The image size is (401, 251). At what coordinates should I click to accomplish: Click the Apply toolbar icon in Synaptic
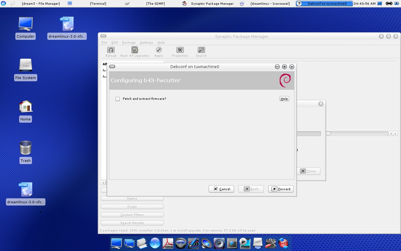[159, 52]
